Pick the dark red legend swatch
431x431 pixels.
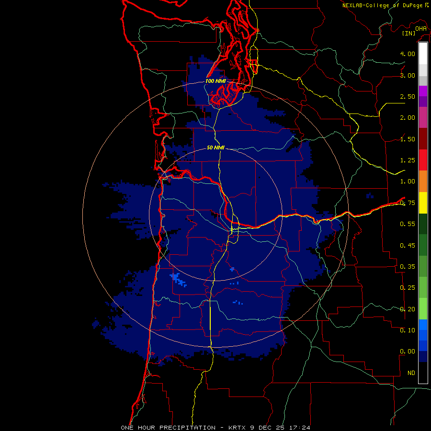pyautogui.click(x=423, y=139)
